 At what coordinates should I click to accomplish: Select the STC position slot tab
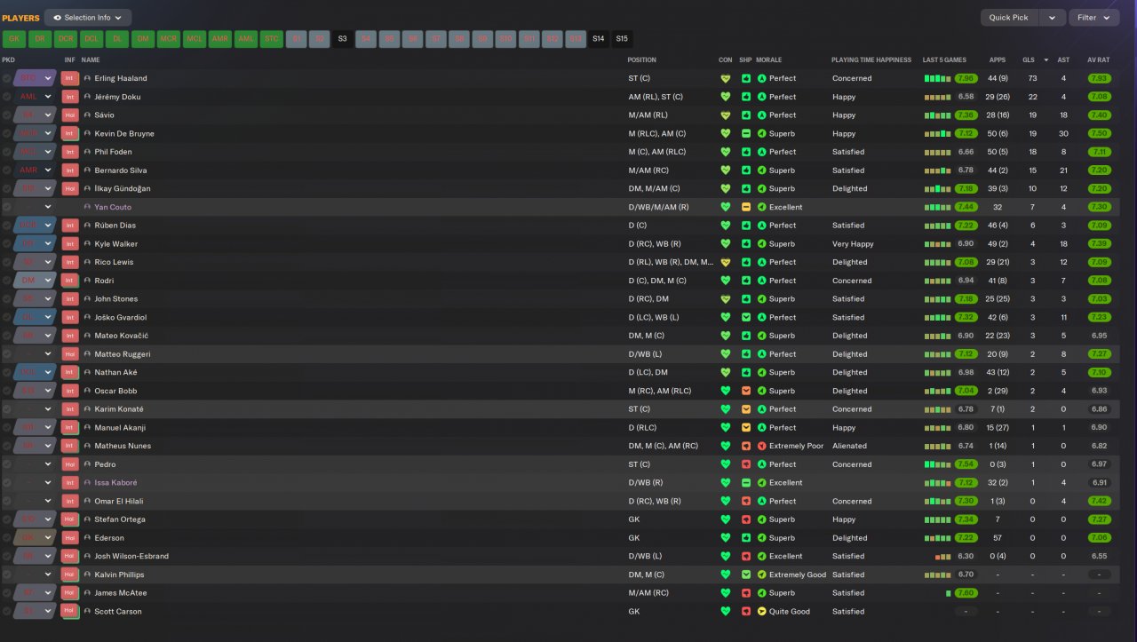[272, 39]
